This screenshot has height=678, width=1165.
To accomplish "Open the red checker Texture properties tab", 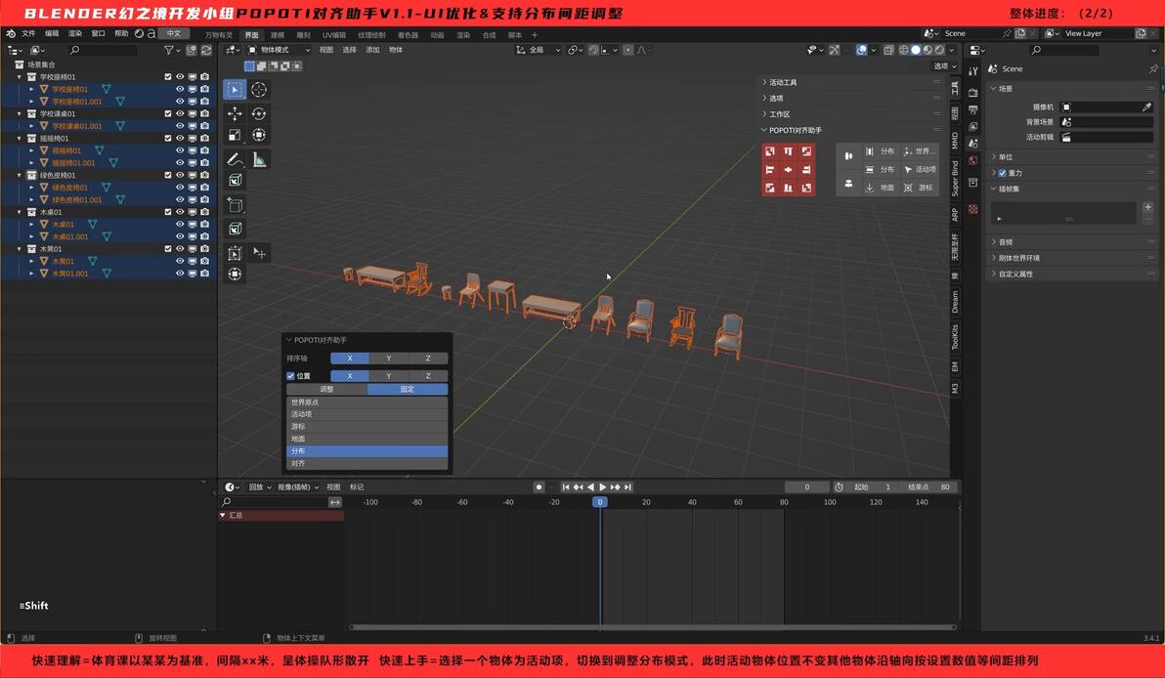I will pyautogui.click(x=973, y=209).
